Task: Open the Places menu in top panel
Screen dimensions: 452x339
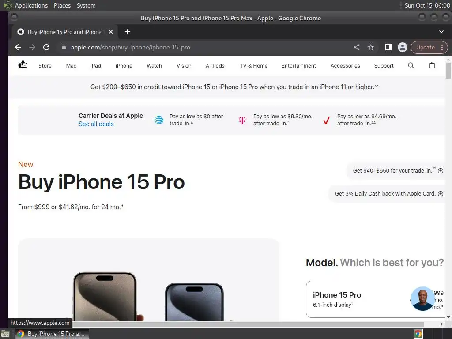Action: click(x=62, y=5)
